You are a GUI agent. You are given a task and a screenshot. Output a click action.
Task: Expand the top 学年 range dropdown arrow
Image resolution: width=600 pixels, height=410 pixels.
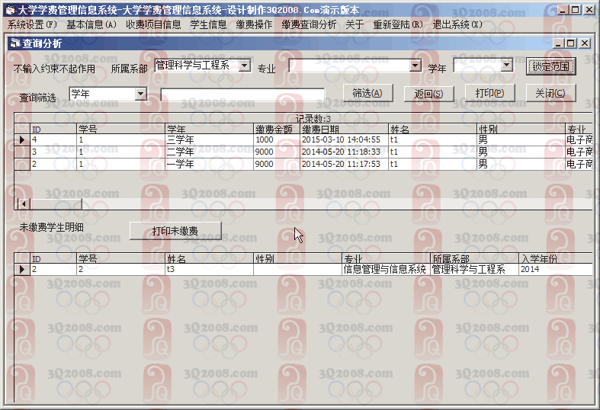(507, 66)
